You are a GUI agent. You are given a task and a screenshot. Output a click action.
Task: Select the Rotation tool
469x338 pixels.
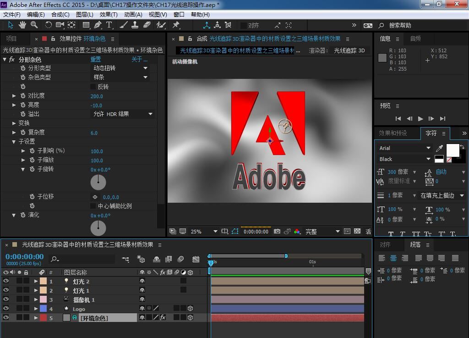[48, 25]
